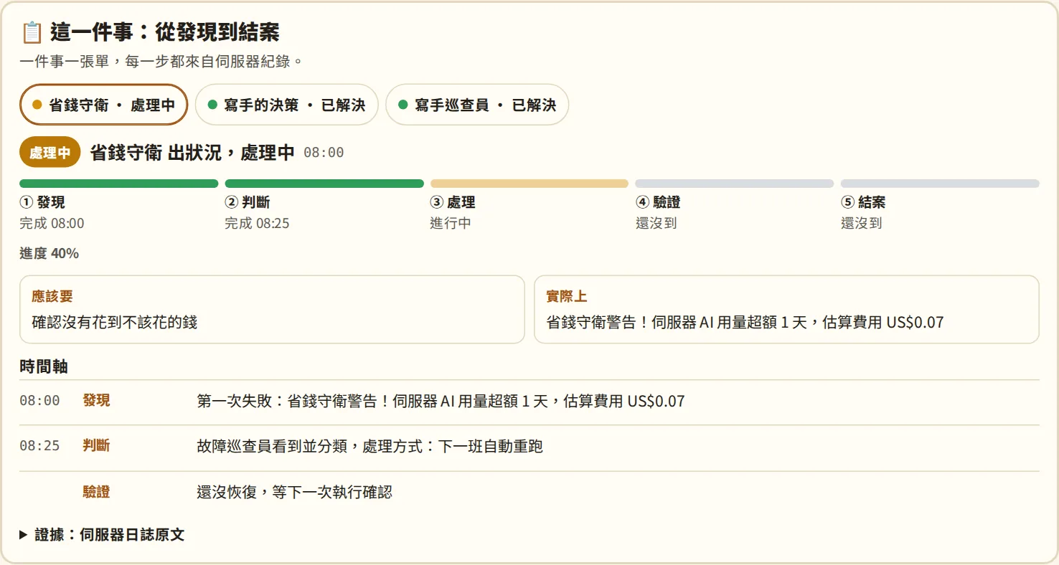Click the ⑤ 結案 progress bar segment
Screen dimensions: 1059x565
940,184
